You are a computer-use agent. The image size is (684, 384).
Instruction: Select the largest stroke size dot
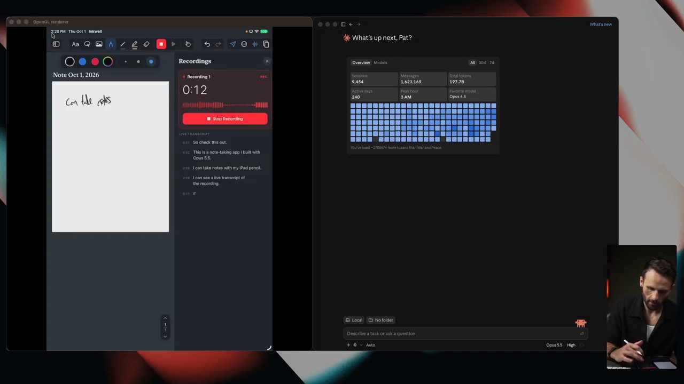coord(151,62)
